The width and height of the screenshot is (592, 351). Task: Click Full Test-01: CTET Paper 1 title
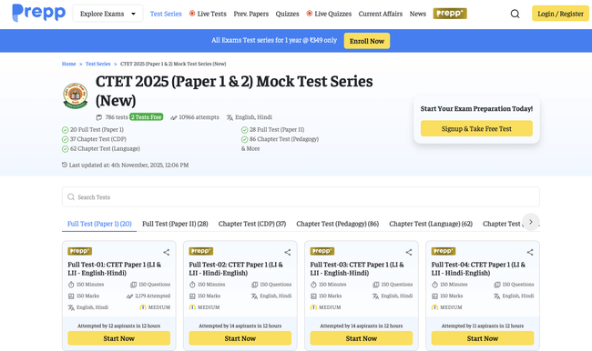[x=115, y=268]
